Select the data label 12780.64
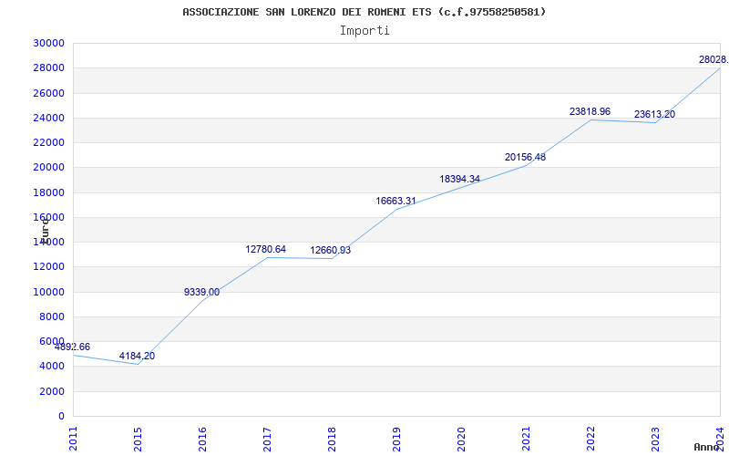The height and width of the screenshot is (456, 729). (266, 249)
